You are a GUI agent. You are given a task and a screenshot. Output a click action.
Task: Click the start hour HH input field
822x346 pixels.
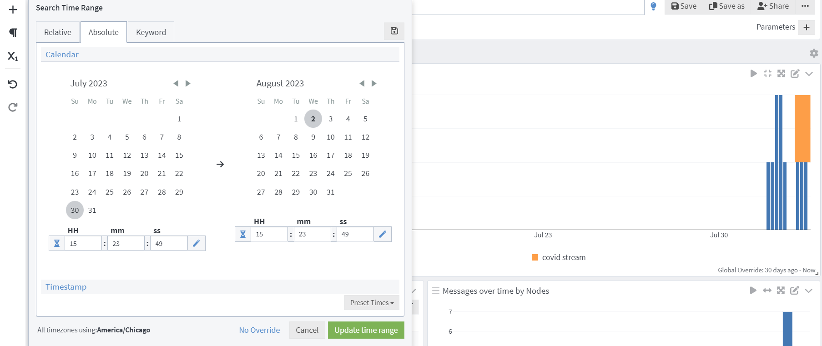click(x=83, y=243)
